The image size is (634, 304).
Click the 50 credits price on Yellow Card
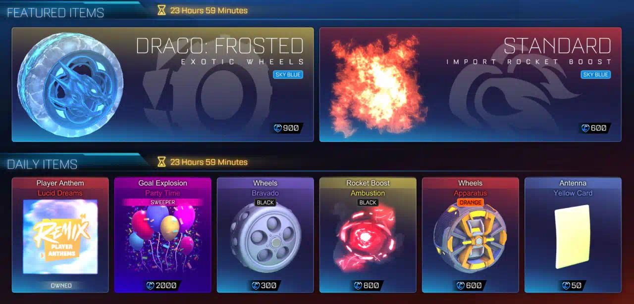coord(573,285)
